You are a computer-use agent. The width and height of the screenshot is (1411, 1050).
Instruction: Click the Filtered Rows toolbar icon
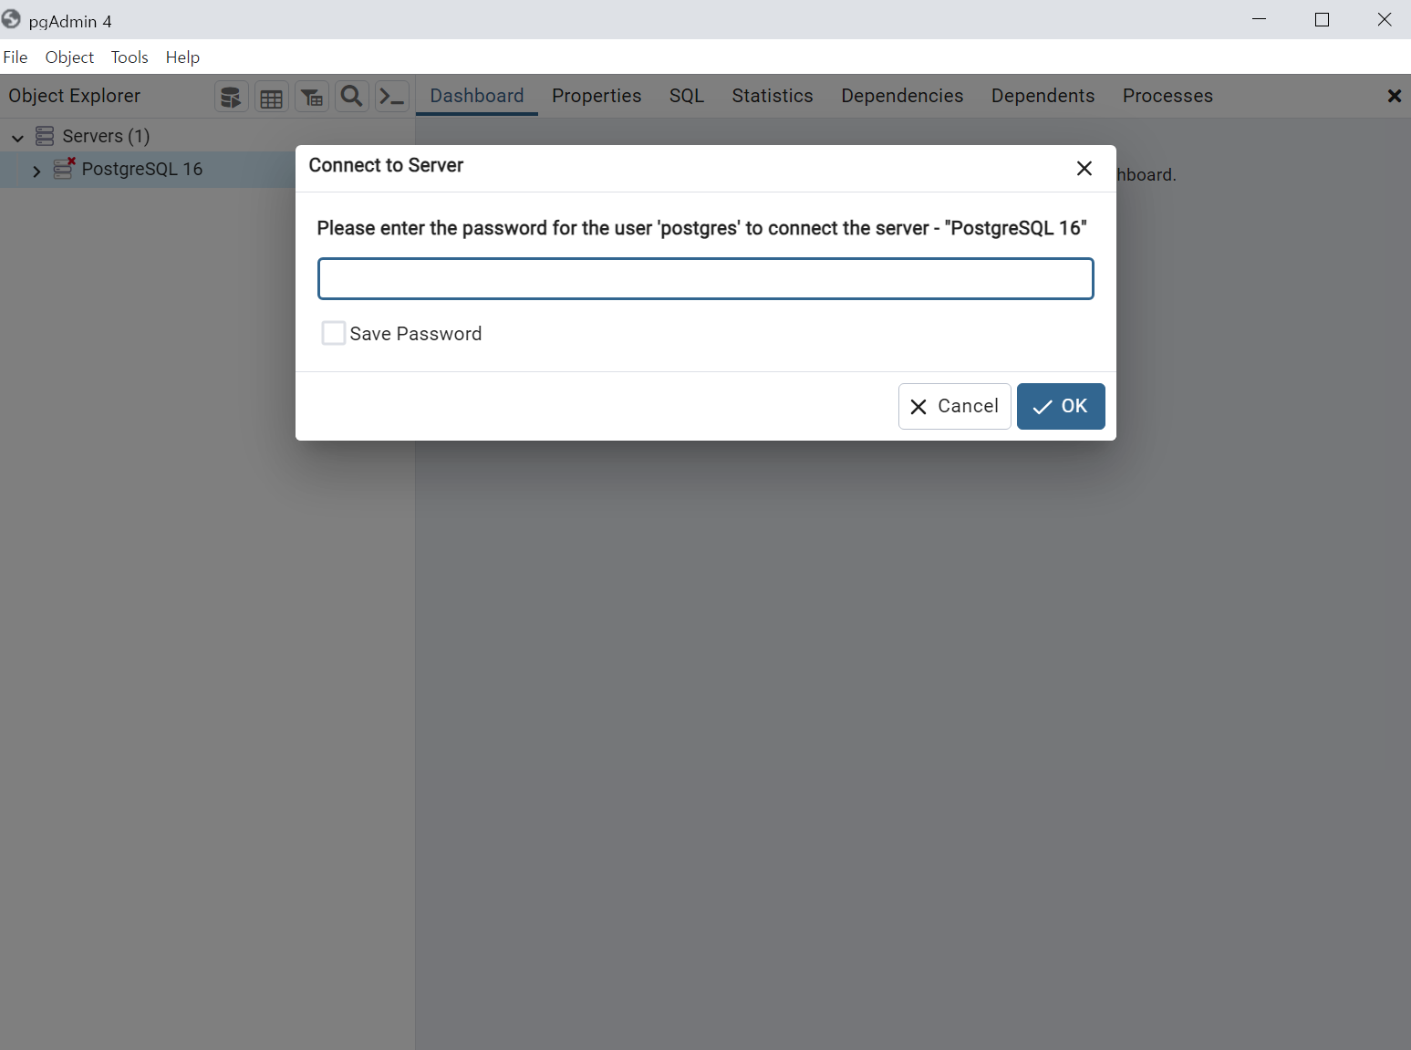tap(312, 97)
